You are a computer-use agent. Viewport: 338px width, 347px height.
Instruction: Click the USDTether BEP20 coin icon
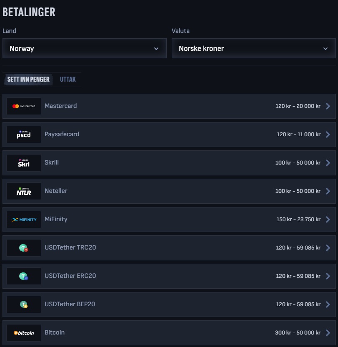point(24,305)
